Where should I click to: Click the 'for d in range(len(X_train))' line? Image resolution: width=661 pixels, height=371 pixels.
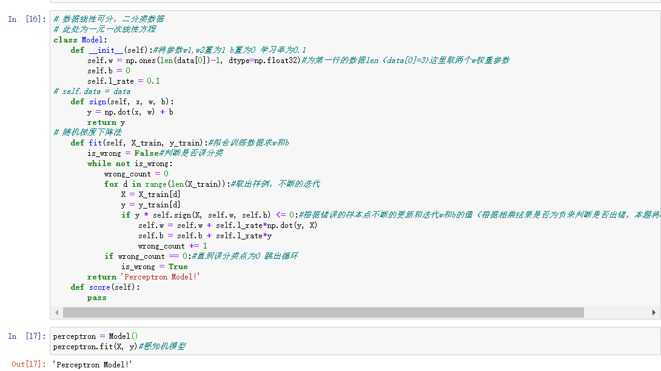tap(212, 184)
